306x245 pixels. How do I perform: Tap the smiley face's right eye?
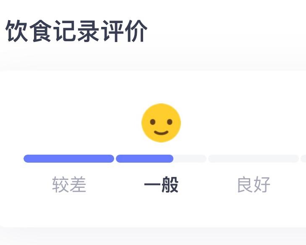click(x=169, y=122)
